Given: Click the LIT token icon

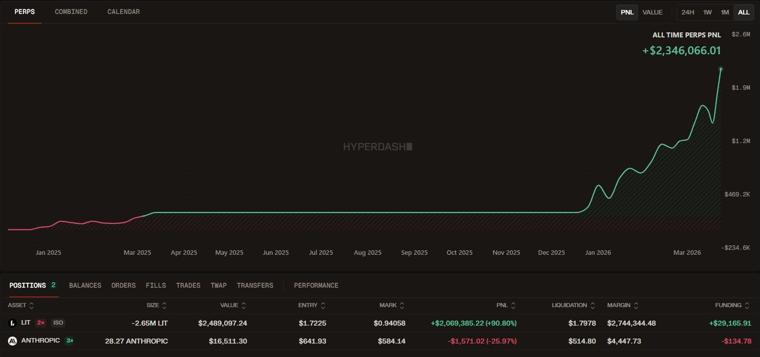Looking at the screenshot, I should (12, 323).
